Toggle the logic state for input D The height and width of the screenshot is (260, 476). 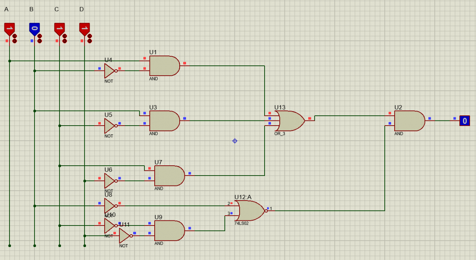coord(84,29)
